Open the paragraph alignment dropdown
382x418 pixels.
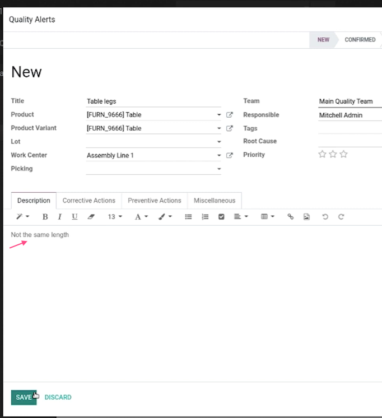coord(241,217)
